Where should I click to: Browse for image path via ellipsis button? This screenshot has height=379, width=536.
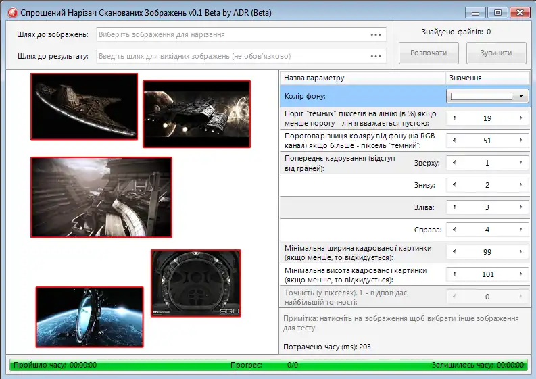pos(376,35)
